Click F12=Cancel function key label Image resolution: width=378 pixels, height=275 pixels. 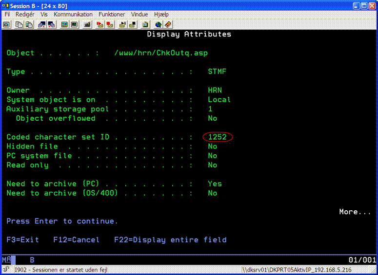[x=76, y=240]
